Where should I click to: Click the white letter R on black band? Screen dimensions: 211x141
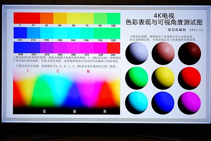(105, 112)
